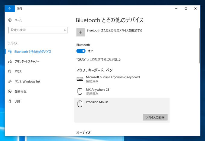Click the plus add-device button
This screenshot has height=141, width=205.
pos(80,32)
